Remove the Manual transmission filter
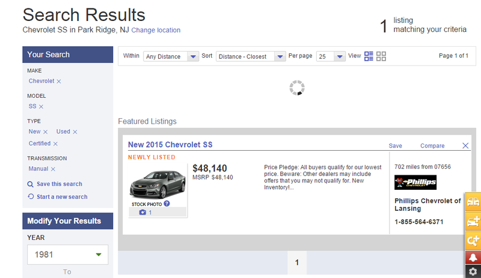481x278 pixels. tap(53, 169)
